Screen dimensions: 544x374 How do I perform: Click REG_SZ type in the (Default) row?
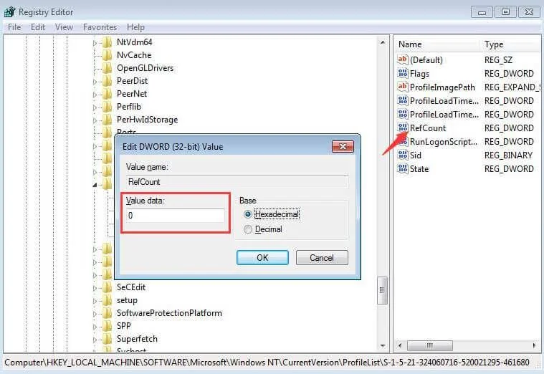click(498, 60)
